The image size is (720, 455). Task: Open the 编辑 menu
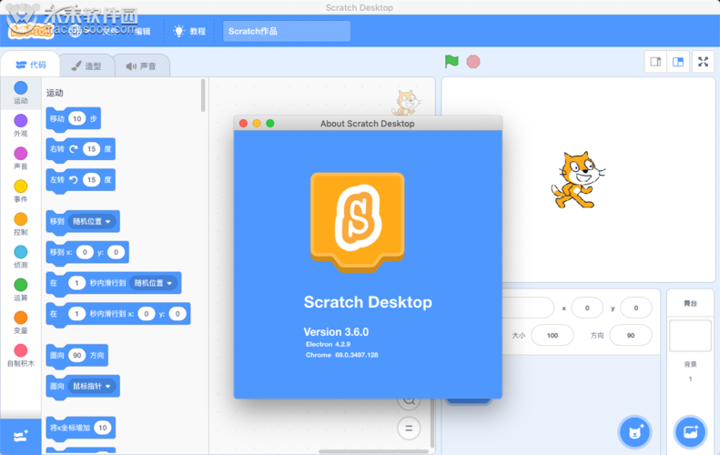(143, 31)
